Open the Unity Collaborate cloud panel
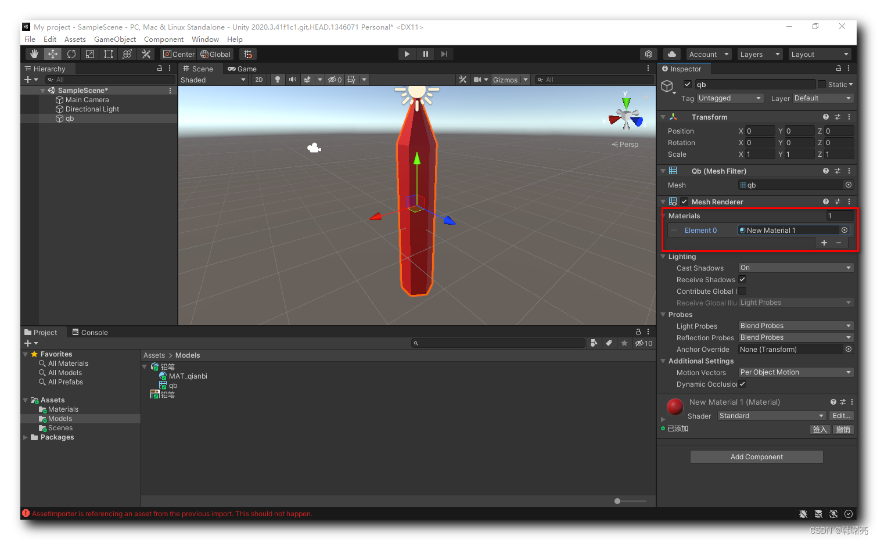 [x=671, y=53]
